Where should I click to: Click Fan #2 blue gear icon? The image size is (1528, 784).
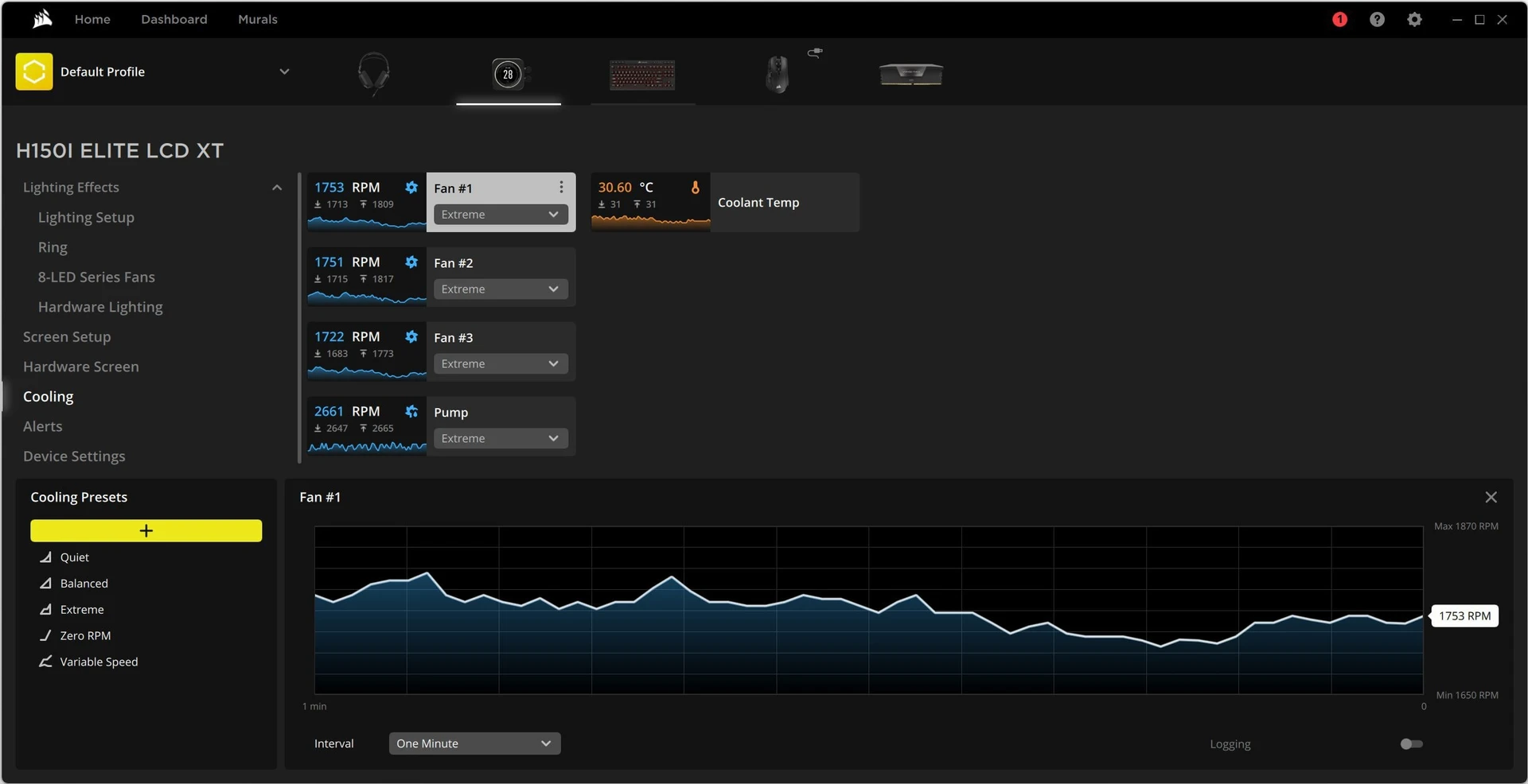click(411, 262)
